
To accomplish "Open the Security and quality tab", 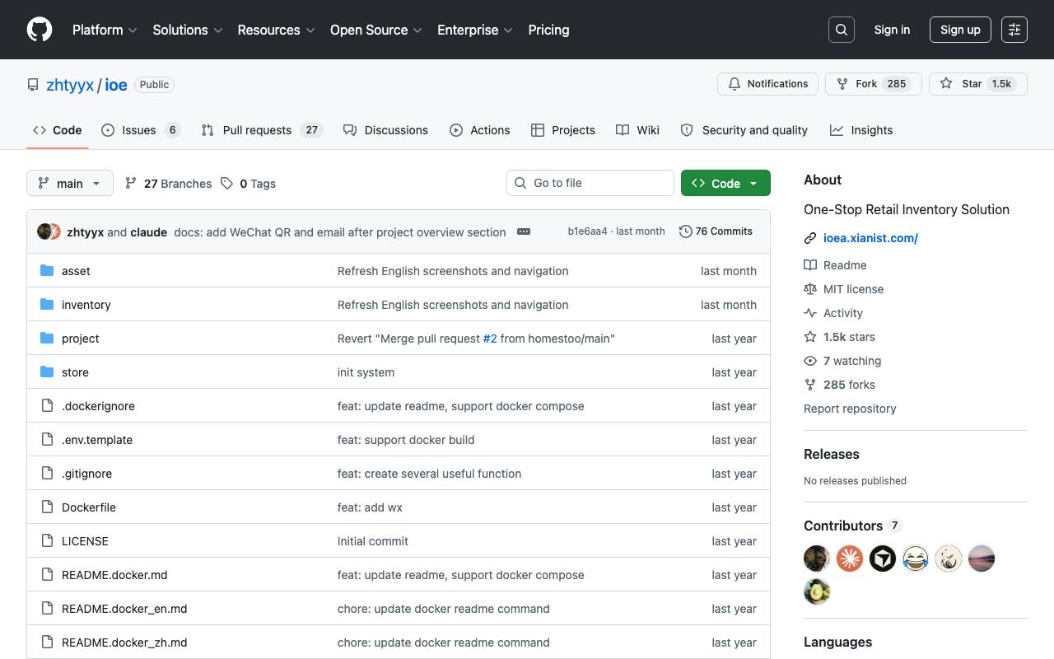I will 744,130.
